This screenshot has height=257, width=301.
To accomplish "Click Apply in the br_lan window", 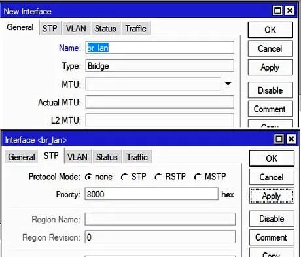I will point(272,196).
